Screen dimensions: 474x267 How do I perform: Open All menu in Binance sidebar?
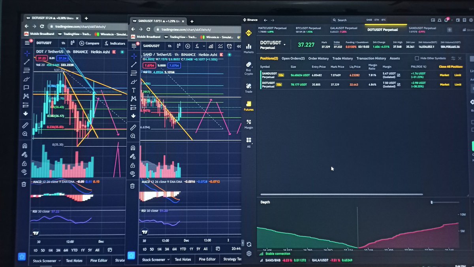click(x=248, y=142)
